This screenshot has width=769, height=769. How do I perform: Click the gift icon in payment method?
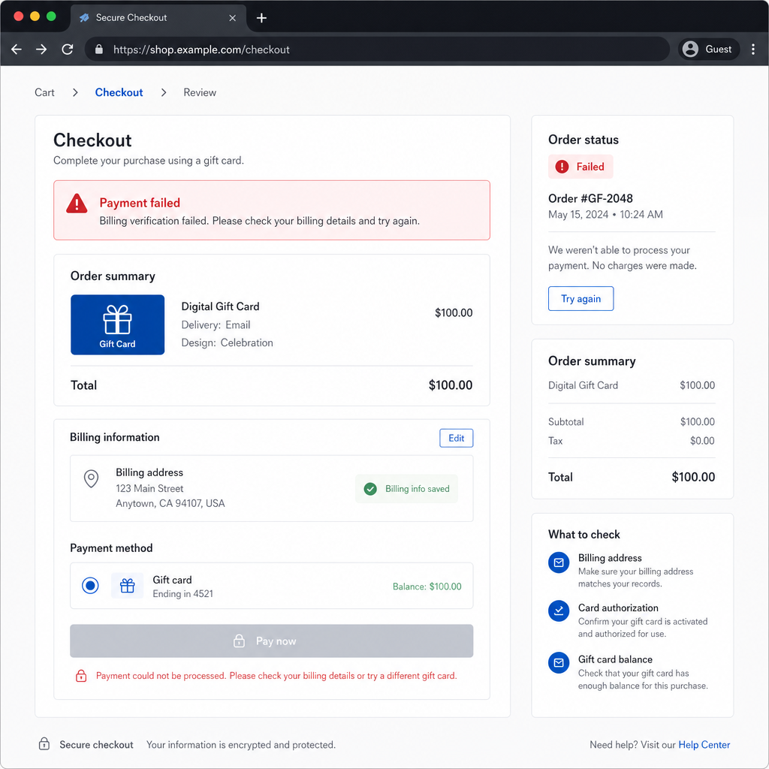128,586
